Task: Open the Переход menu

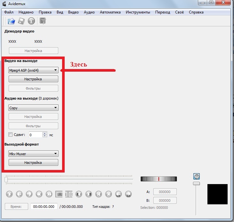Action: point(163,12)
